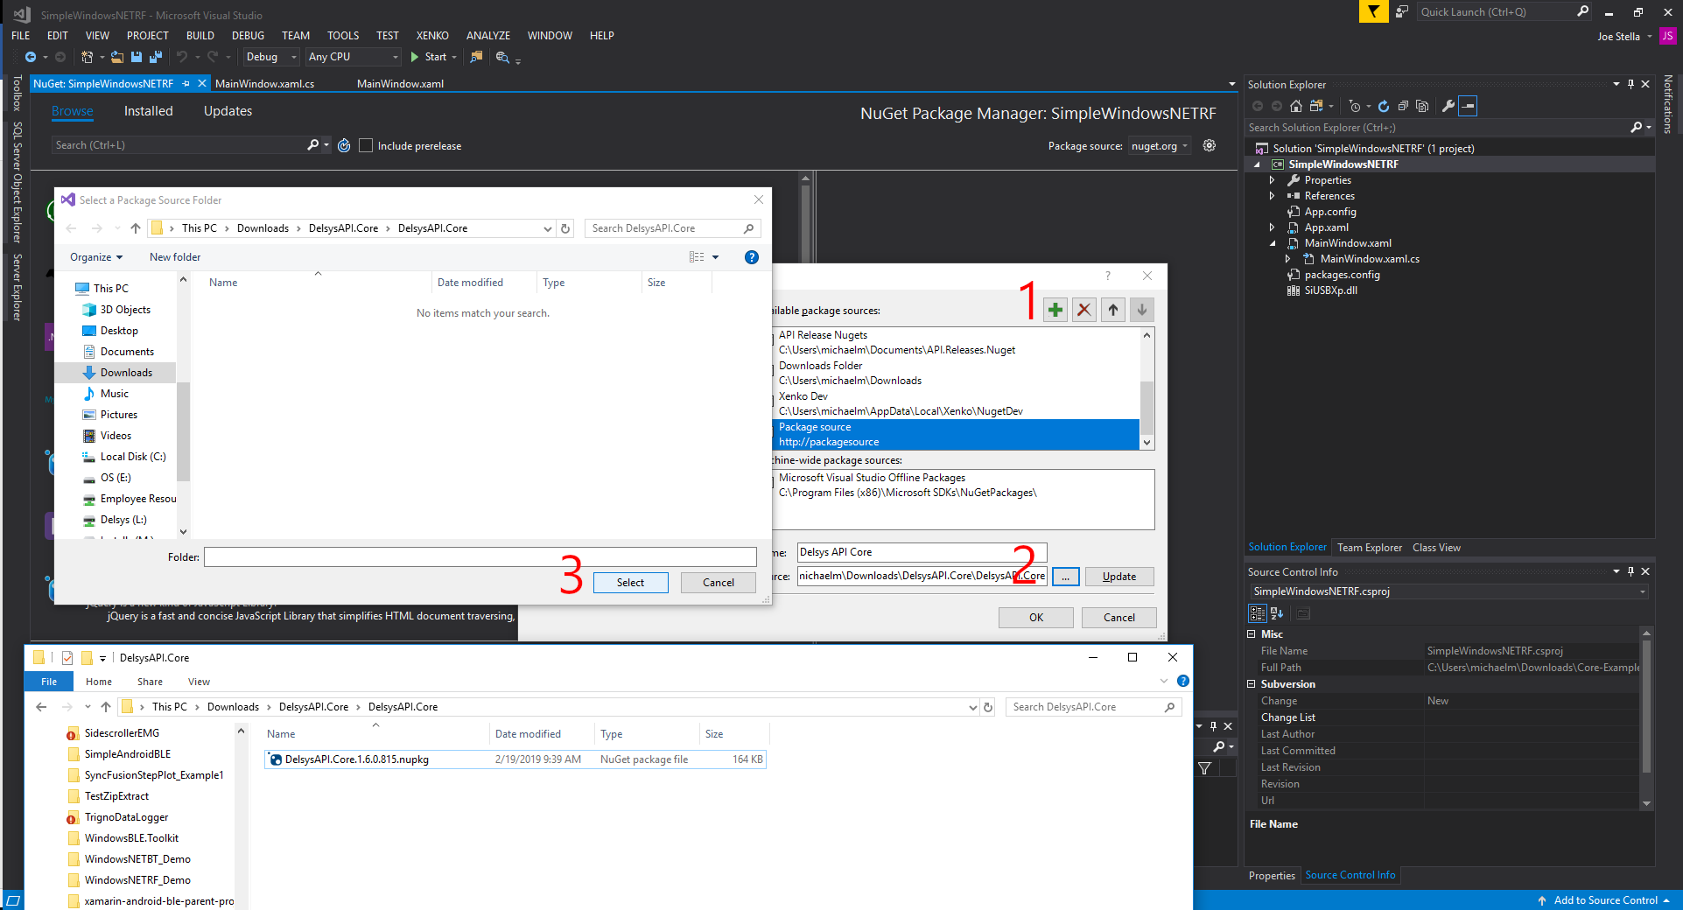Click green plus to add package source
Image resolution: width=1683 pixels, height=910 pixels.
click(x=1055, y=309)
